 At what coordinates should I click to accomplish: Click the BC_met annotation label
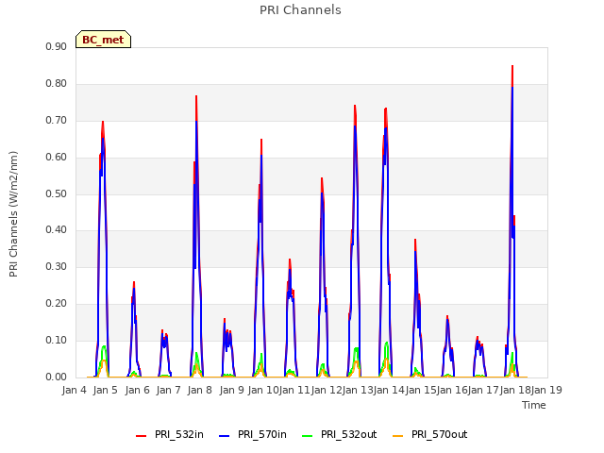(103, 40)
